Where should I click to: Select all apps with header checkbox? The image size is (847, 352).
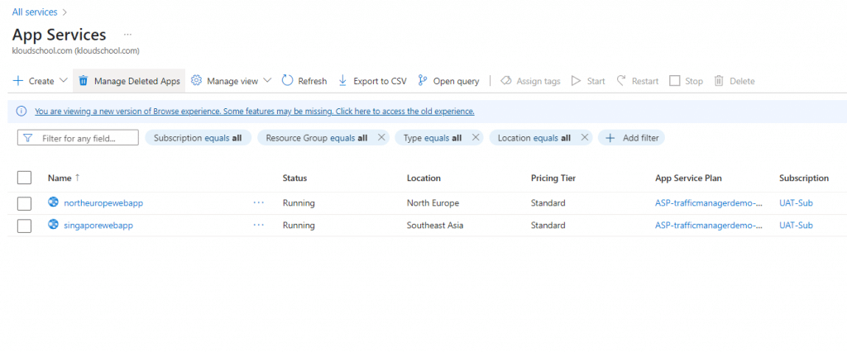pos(24,178)
